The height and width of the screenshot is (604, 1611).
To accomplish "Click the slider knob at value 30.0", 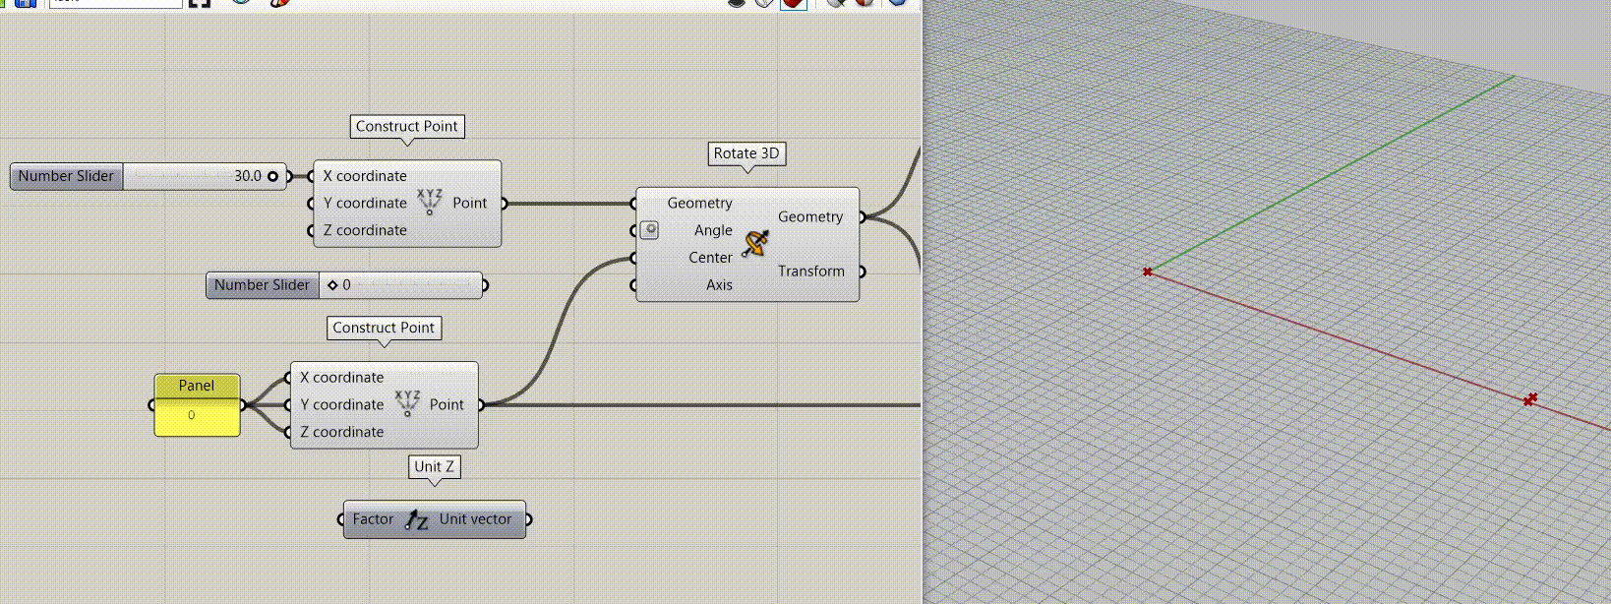I will click(272, 176).
